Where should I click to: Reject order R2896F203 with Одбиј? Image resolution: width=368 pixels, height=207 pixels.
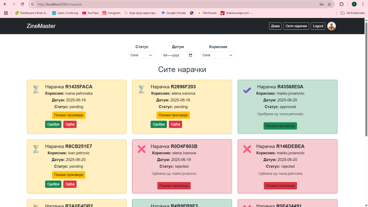pyautogui.click(x=175, y=124)
